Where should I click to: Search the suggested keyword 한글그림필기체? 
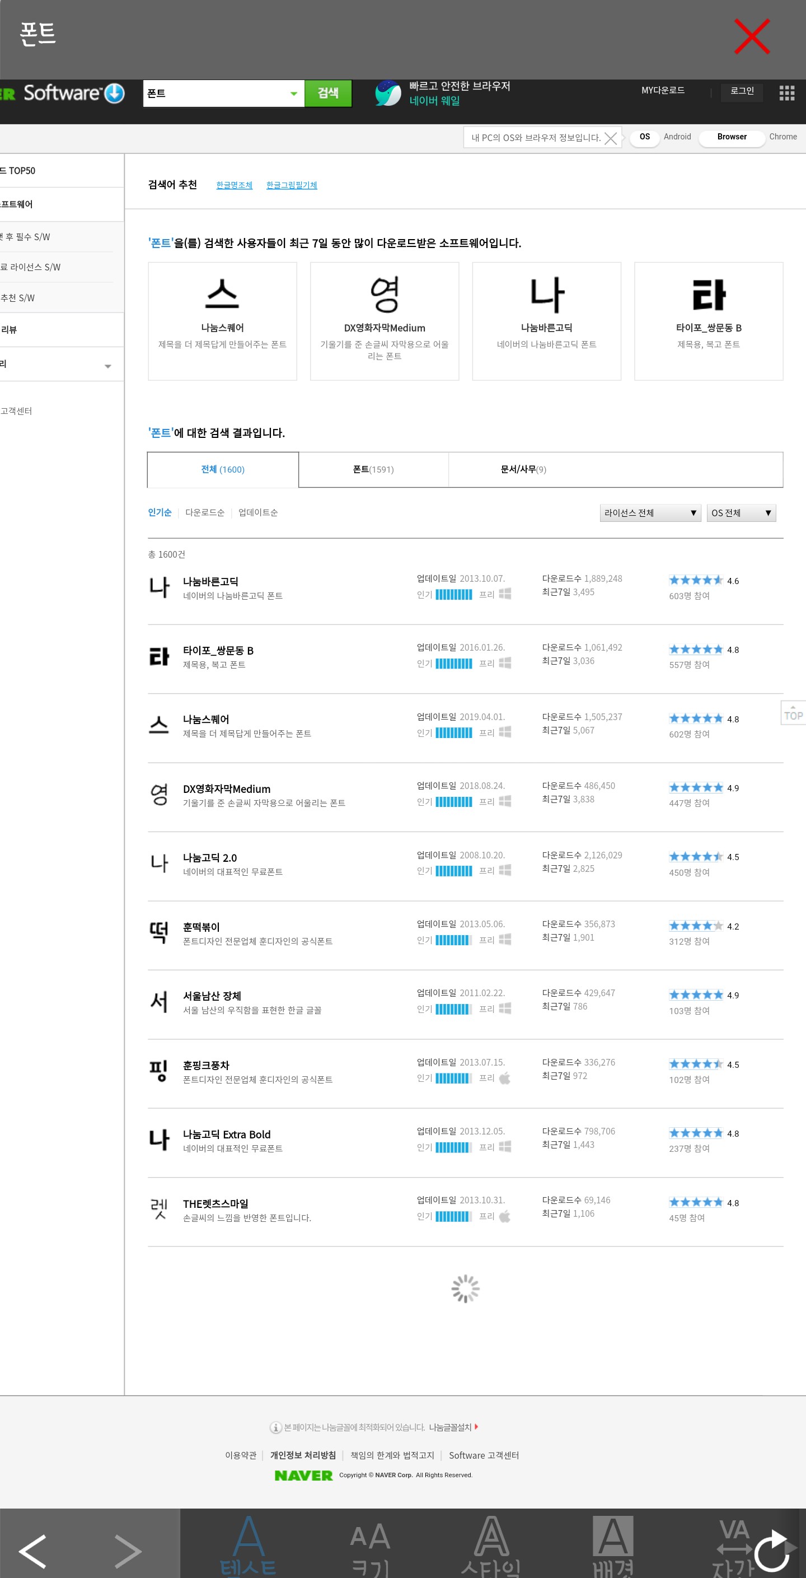click(292, 185)
